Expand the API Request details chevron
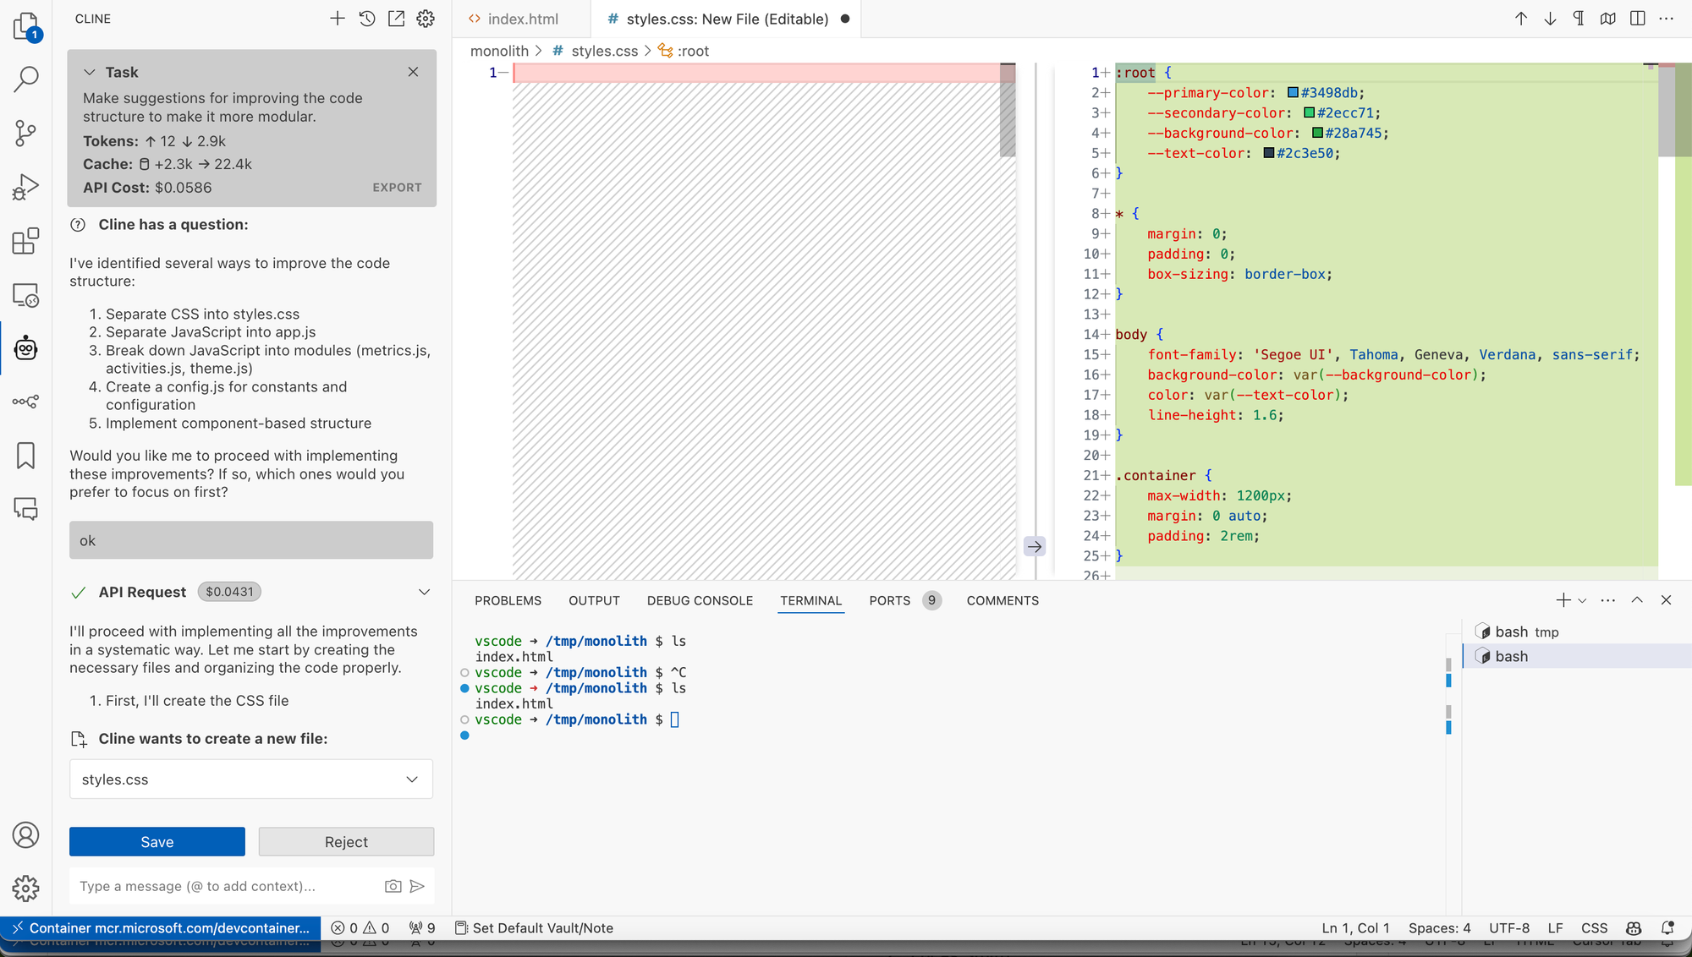Screen dimensions: 1692x957 [x=424, y=592]
